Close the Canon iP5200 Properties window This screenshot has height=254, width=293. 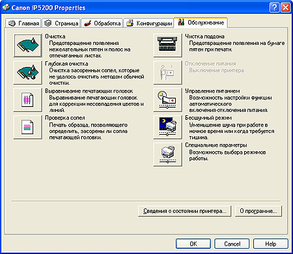pyautogui.click(x=285, y=8)
